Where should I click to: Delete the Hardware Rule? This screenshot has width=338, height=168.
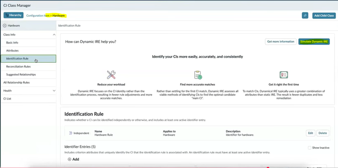coord(323,133)
